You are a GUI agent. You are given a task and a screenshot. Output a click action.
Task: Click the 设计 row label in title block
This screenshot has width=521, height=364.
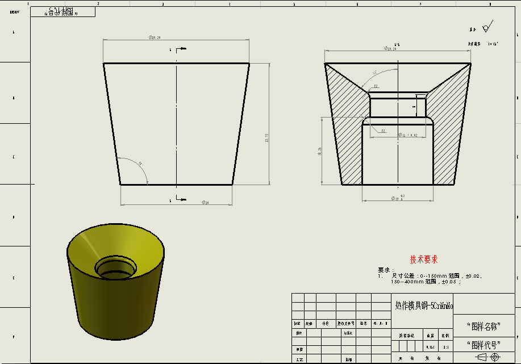click(x=299, y=333)
